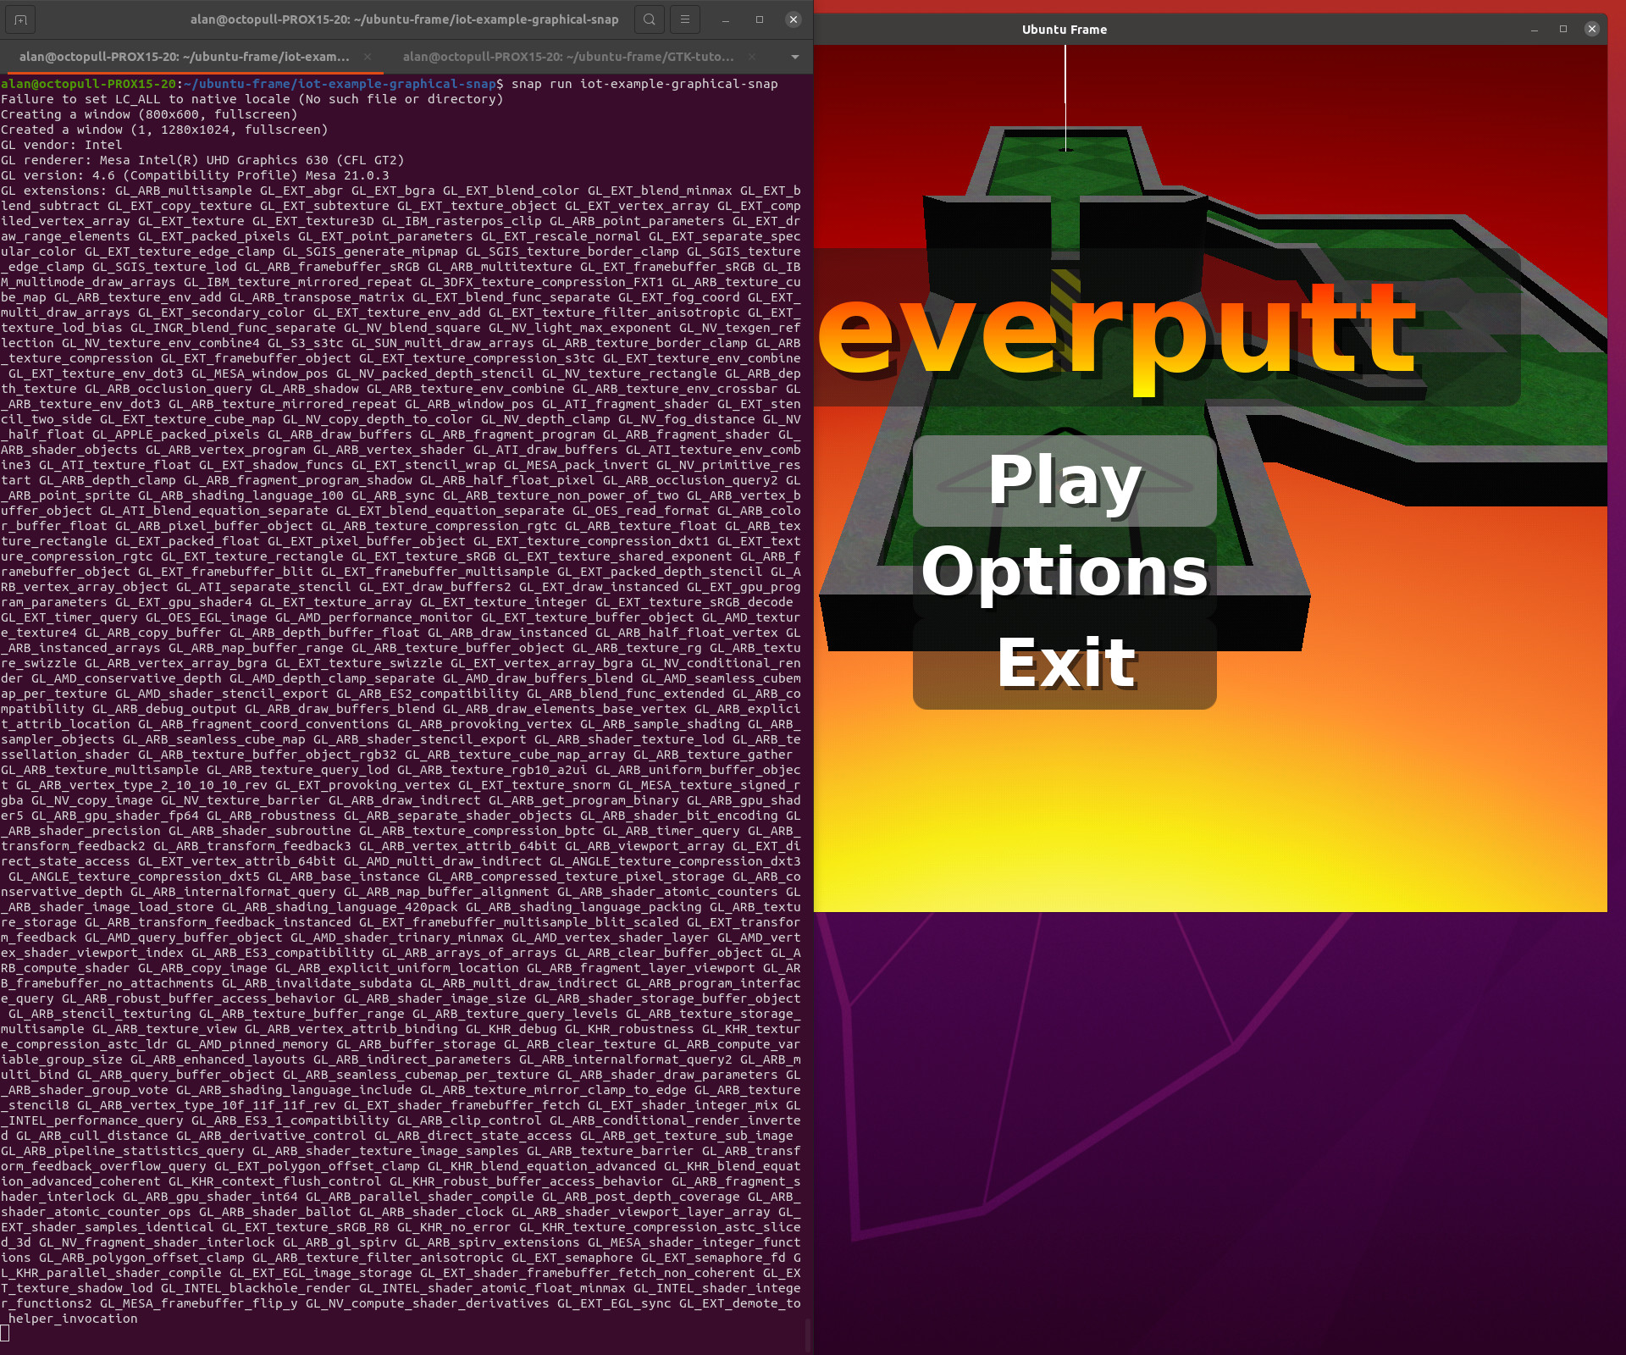
Task: Close the GTK-tuto... terminal tab
Action: (x=752, y=57)
